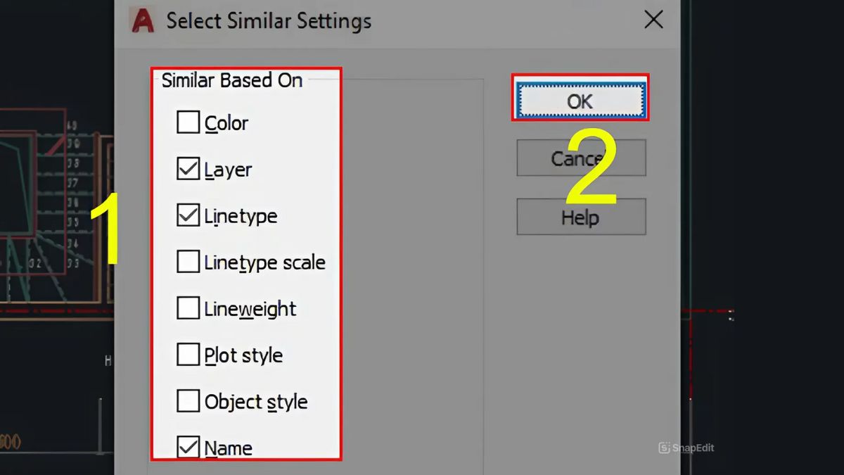Enable the Lineweight option
Viewport: 844px width, 475px height.
[x=188, y=308]
